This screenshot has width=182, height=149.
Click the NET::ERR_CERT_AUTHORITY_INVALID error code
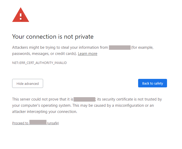pyautogui.click(x=39, y=63)
